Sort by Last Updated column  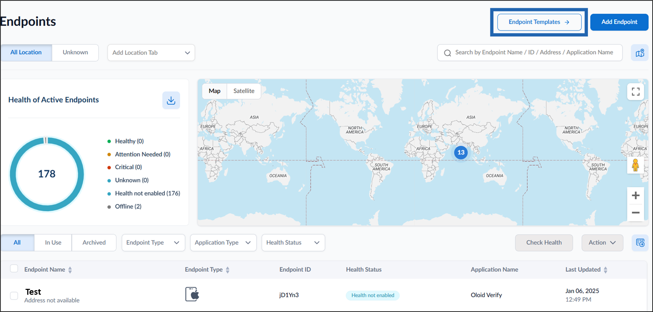coord(605,270)
